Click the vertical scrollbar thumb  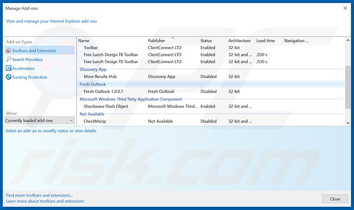[x=348, y=87]
